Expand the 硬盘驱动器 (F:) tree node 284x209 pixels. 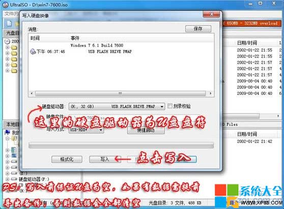pos(7,179)
